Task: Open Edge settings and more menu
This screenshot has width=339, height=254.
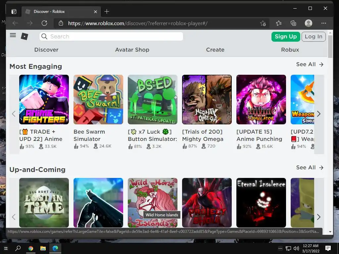Action: (324, 23)
